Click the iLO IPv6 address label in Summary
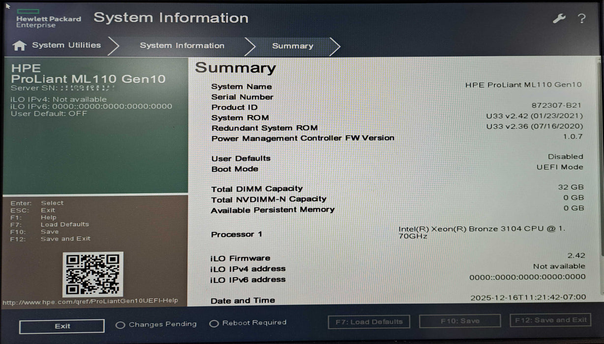The height and width of the screenshot is (344, 604). click(248, 280)
